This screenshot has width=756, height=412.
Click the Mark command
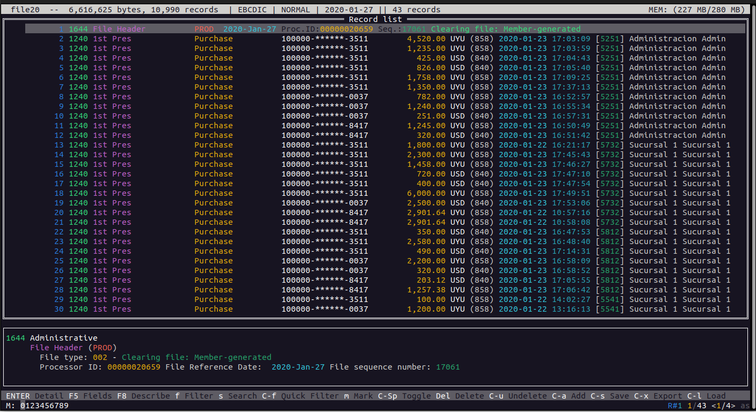pos(358,396)
